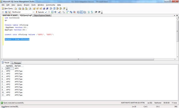Open the Window menu
Image resolution: width=179 pixels, height=108 pixels.
(x=41, y=5)
